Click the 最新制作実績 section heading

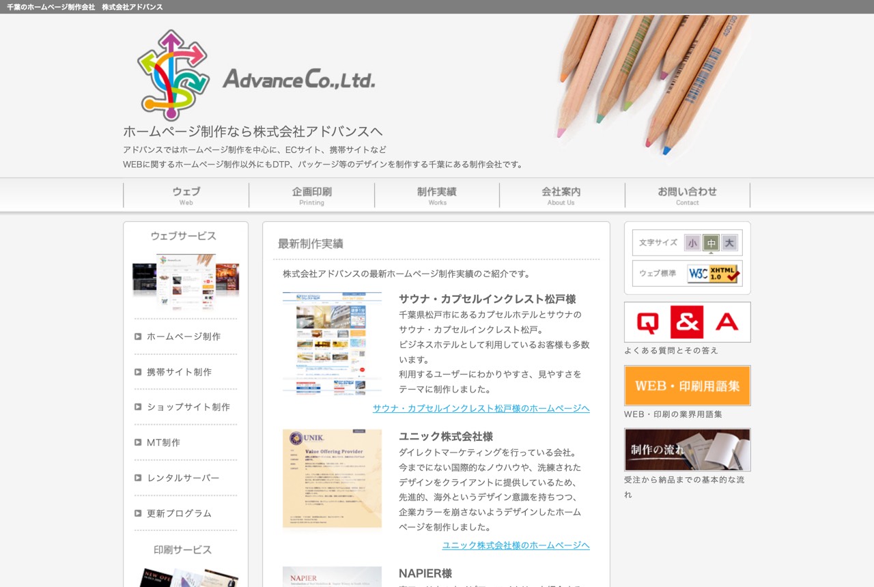(x=310, y=244)
